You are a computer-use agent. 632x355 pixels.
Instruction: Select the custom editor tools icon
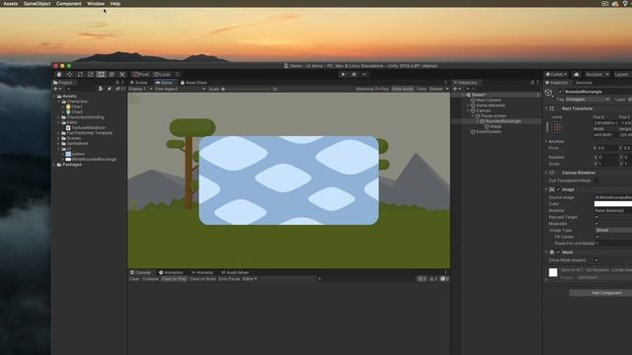122,75
